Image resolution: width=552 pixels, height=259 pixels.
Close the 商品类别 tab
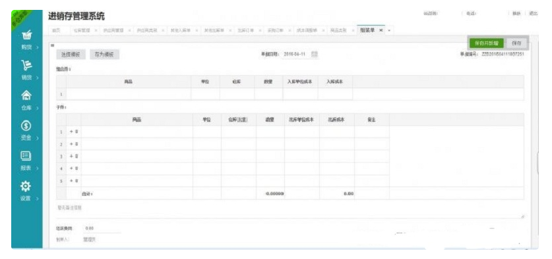point(353,30)
